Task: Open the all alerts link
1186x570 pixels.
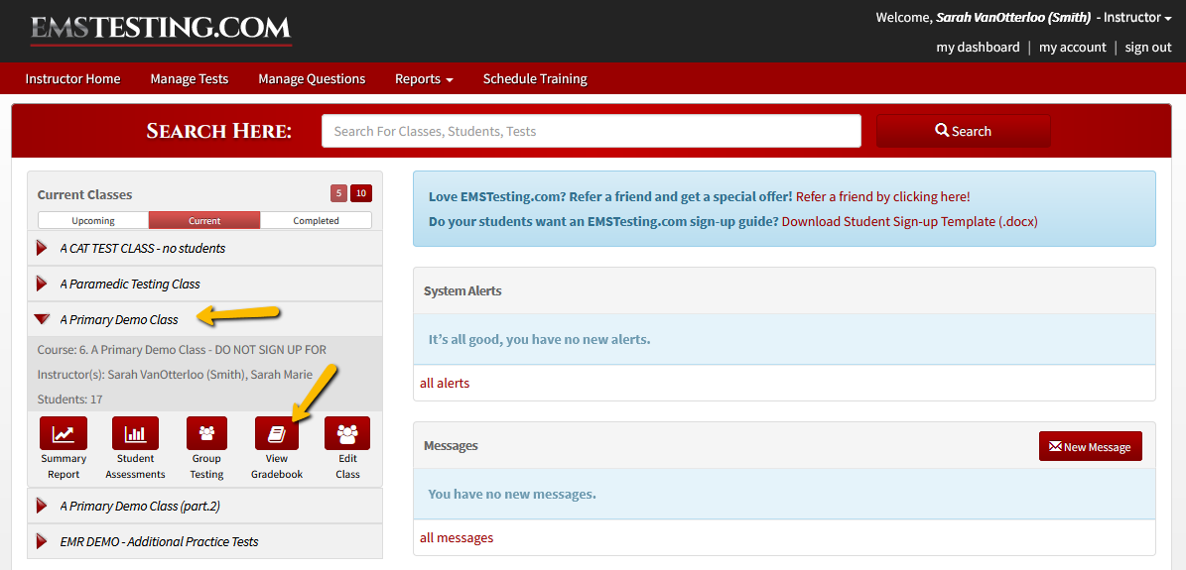Action: click(445, 383)
